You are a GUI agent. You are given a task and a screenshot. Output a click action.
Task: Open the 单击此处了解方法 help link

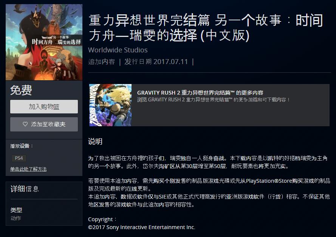28,169
